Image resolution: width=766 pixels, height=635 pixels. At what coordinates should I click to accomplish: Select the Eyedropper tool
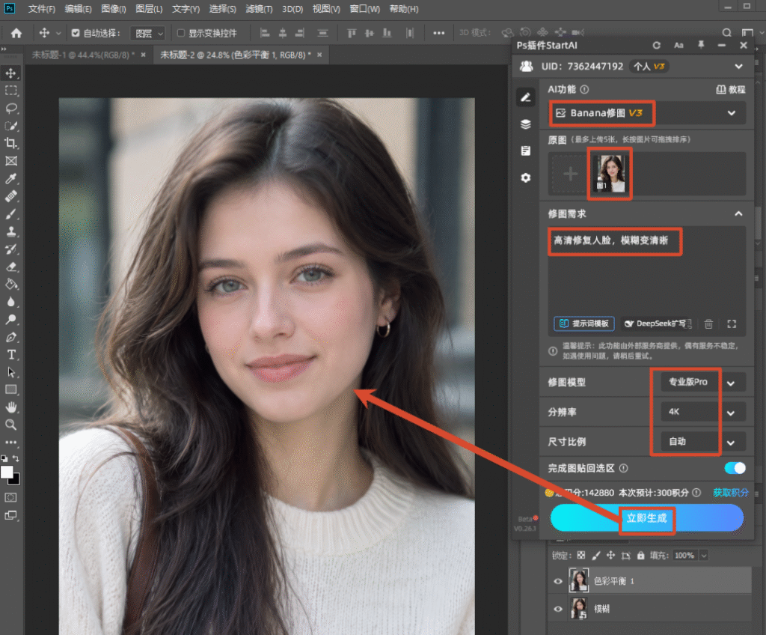pyautogui.click(x=11, y=178)
